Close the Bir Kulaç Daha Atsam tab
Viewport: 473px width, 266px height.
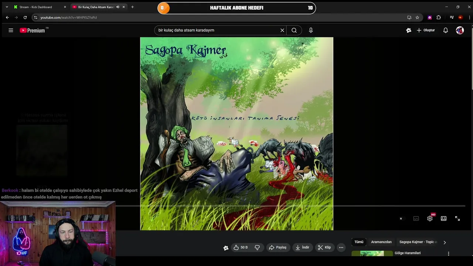[x=123, y=7]
